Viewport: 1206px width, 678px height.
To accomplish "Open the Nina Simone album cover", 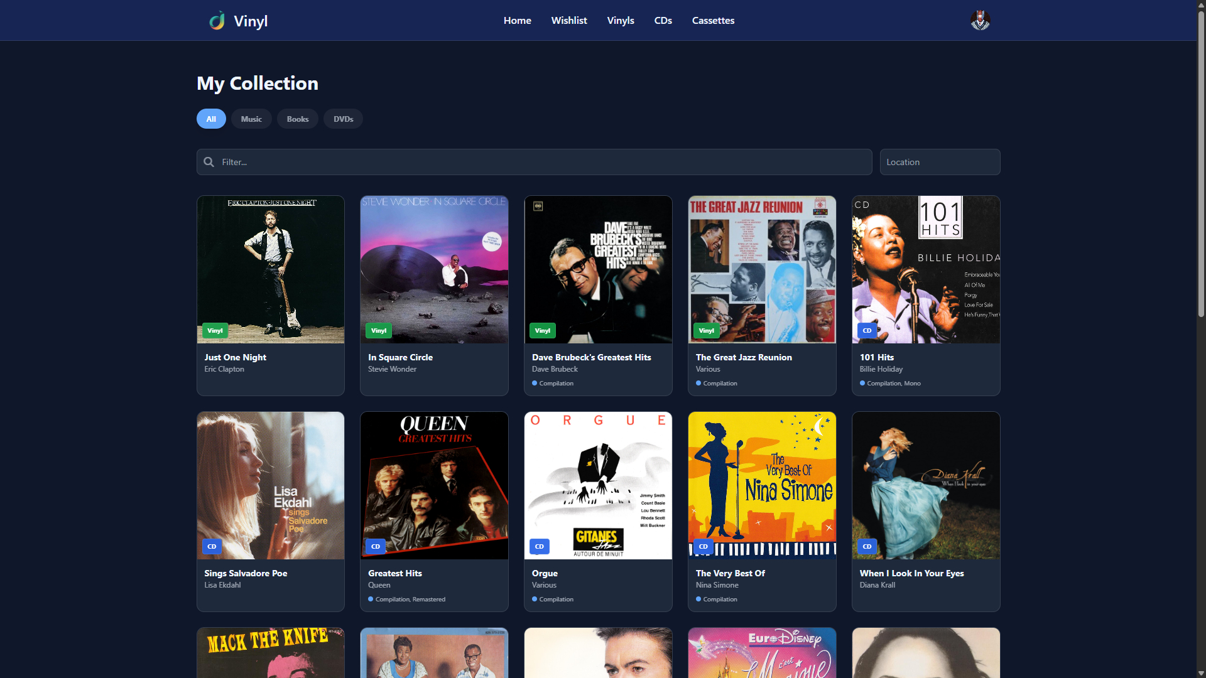I will (762, 485).
